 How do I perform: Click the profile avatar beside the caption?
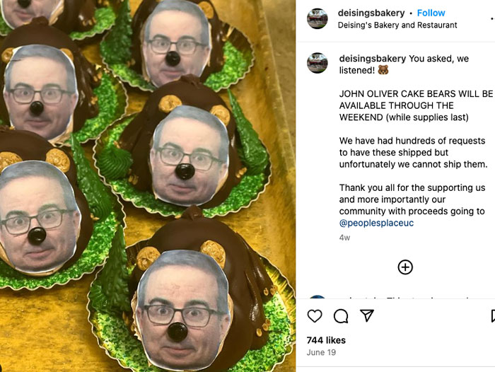pyautogui.click(x=318, y=63)
